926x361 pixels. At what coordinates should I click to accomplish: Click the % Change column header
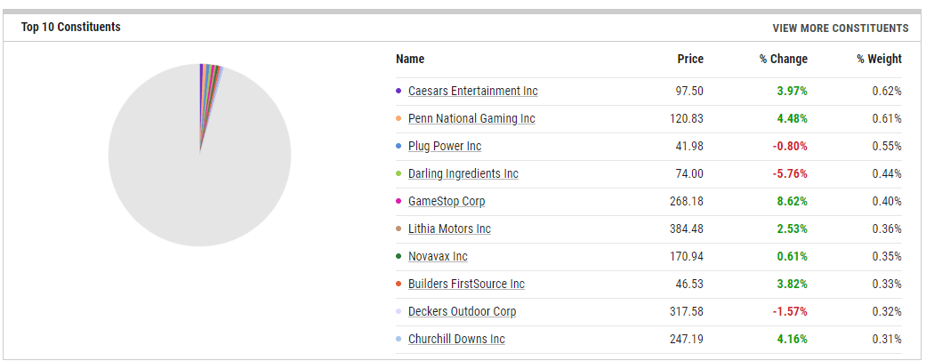click(783, 59)
